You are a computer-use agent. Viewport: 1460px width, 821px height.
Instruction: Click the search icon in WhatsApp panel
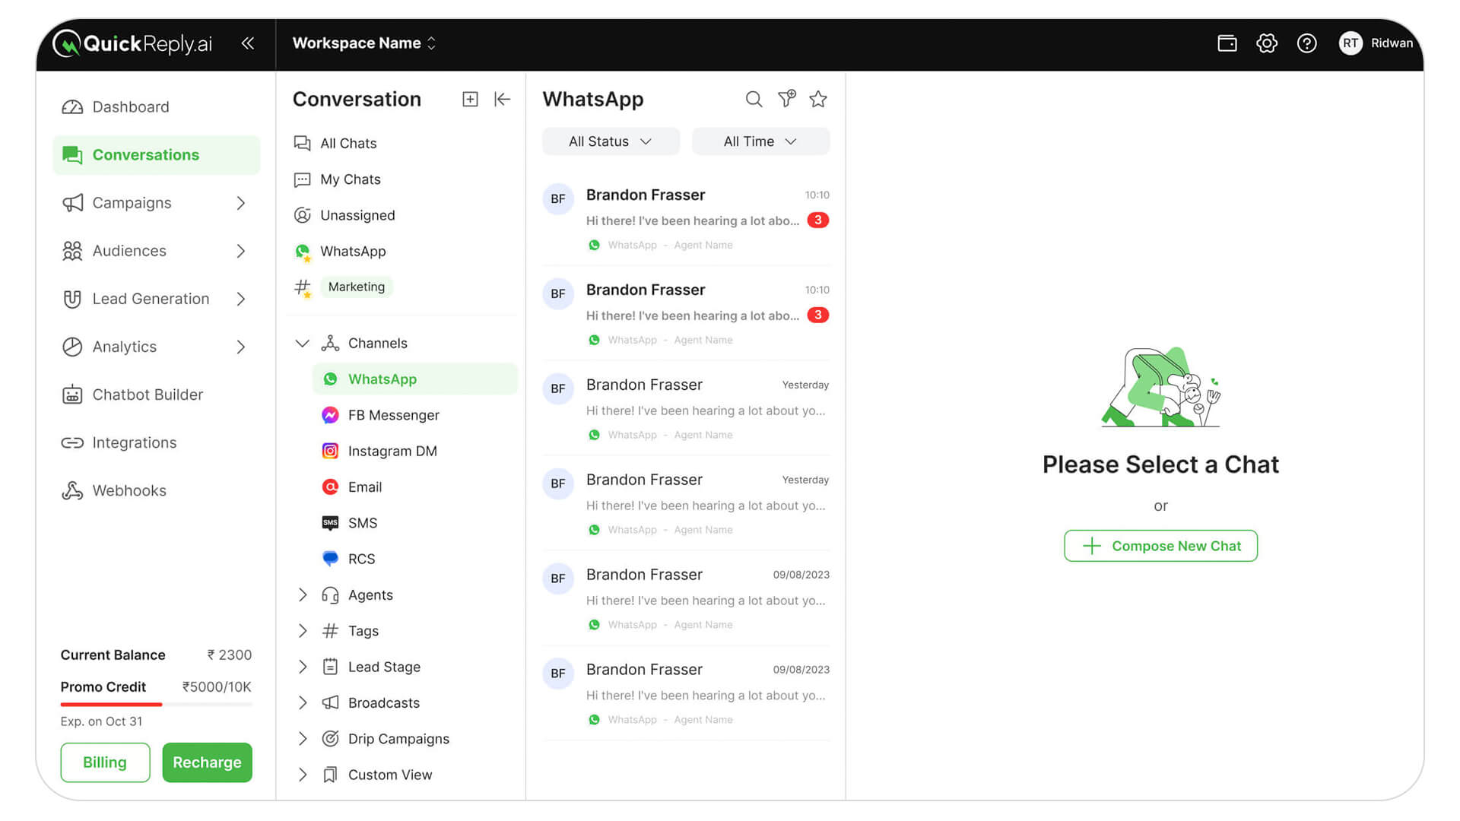pyautogui.click(x=753, y=99)
